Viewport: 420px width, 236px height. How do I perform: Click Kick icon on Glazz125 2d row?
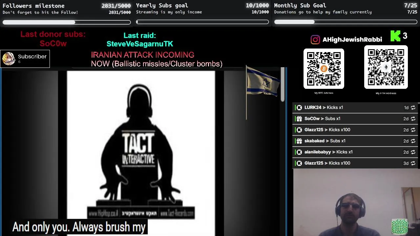(299, 130)
